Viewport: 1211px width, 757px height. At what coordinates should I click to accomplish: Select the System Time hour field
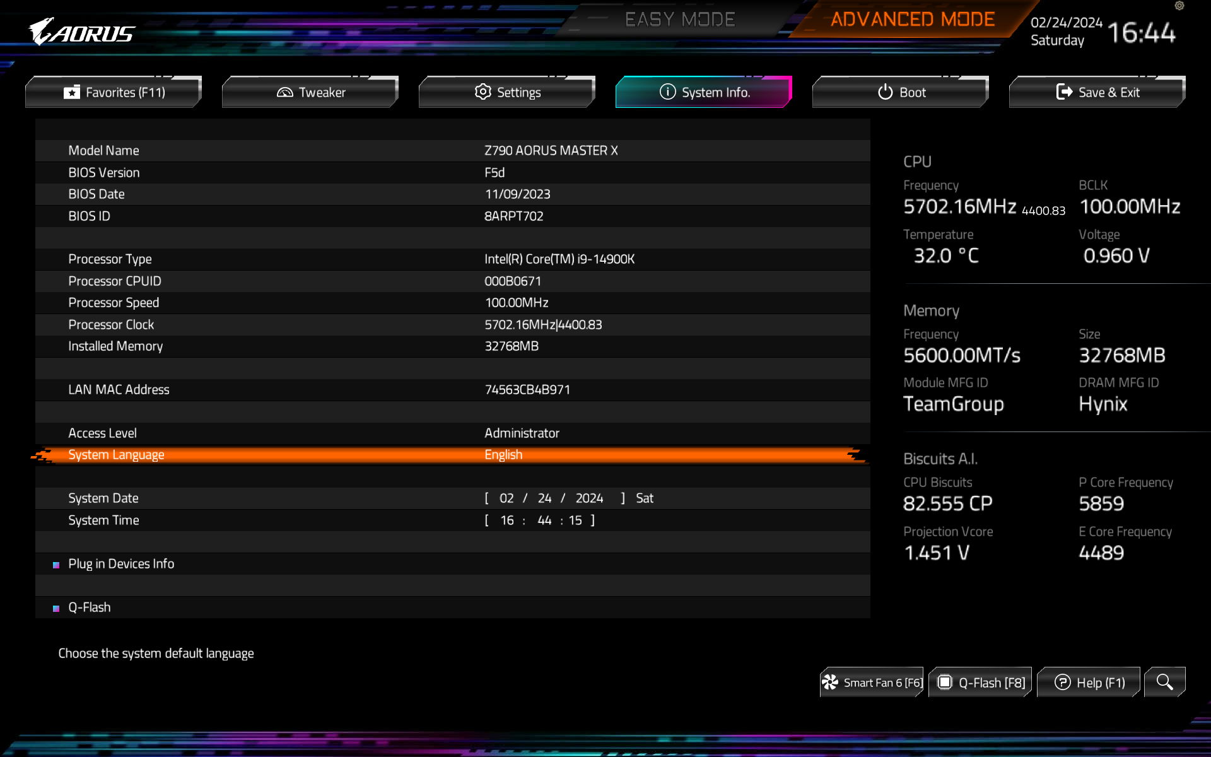click(x=506, y=520)
